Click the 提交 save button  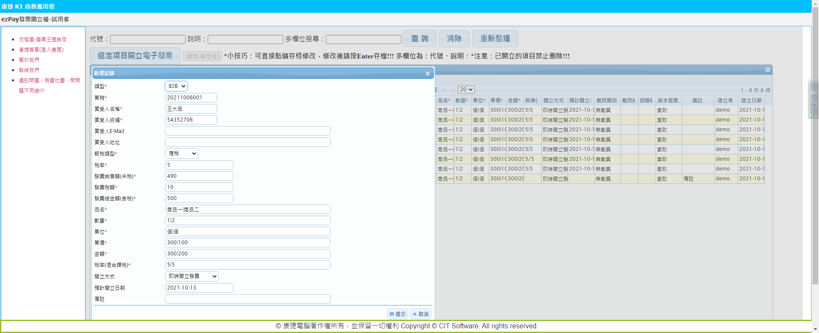pyautogui.click(x=398, y=314)
